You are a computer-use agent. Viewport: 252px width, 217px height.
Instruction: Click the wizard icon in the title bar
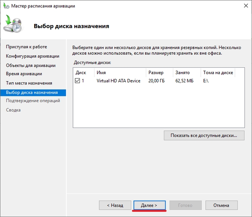point(5,6)
